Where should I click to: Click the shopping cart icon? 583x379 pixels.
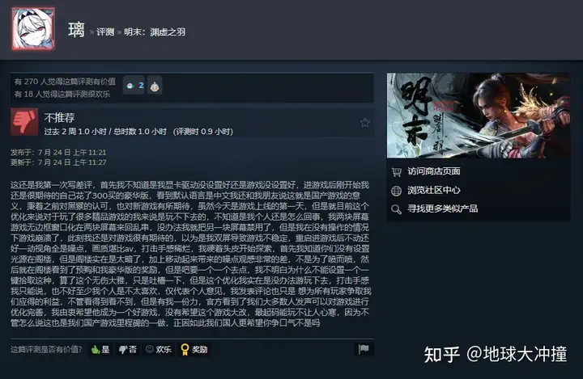coord(396,172)
